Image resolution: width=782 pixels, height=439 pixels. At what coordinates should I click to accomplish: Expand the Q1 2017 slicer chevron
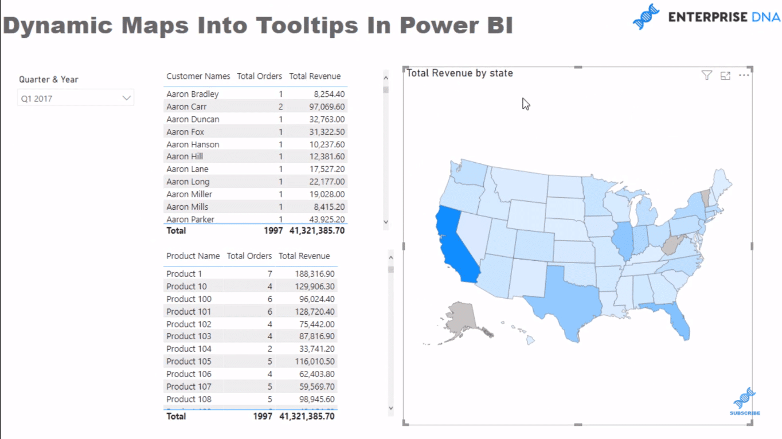pos(127,99)
